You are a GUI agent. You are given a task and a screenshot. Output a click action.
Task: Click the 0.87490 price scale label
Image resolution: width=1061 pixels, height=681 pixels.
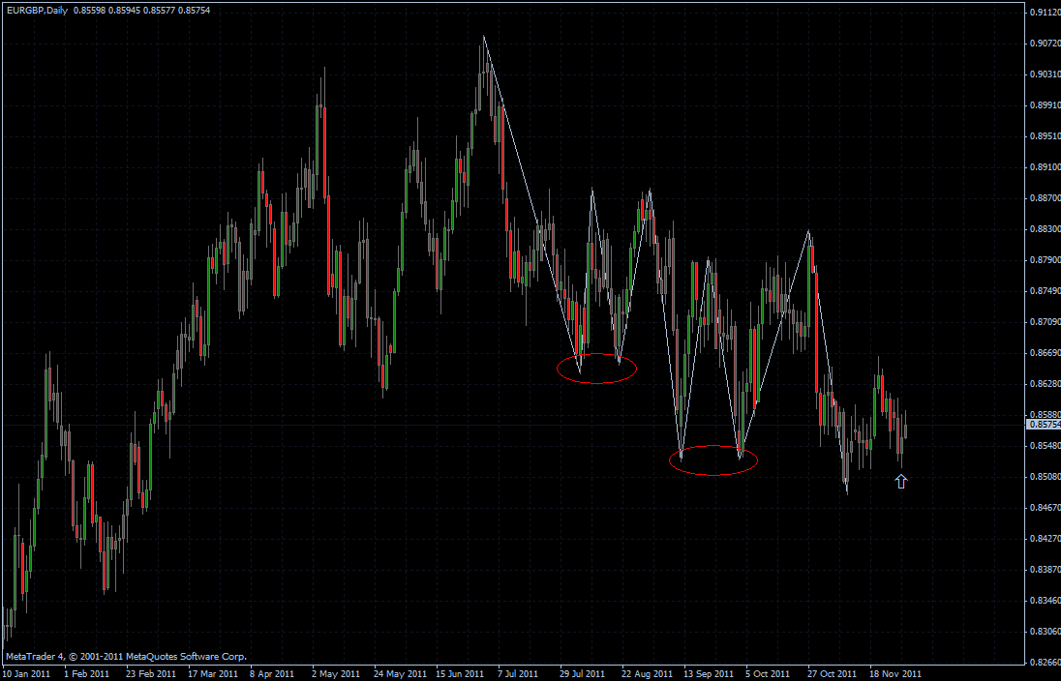(x=1046, y=291)
